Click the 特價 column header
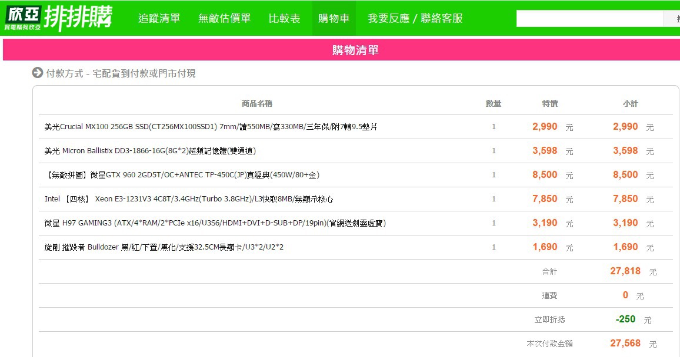Viewport: 680px width, 357px height. (550, 103)
